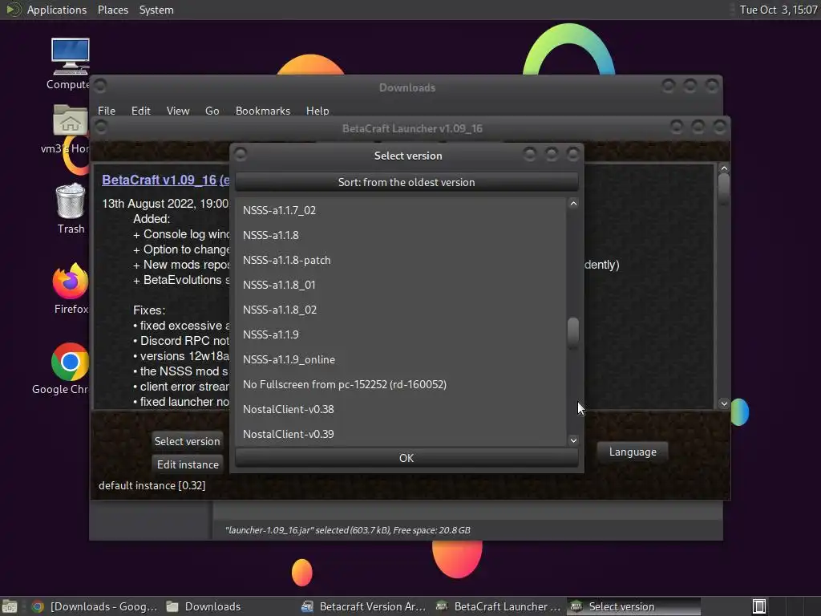Select version NSSS-a1.1.8_02
Image resolution: width=821 pixels, height=616 pixels.
(x=401, y=310)
